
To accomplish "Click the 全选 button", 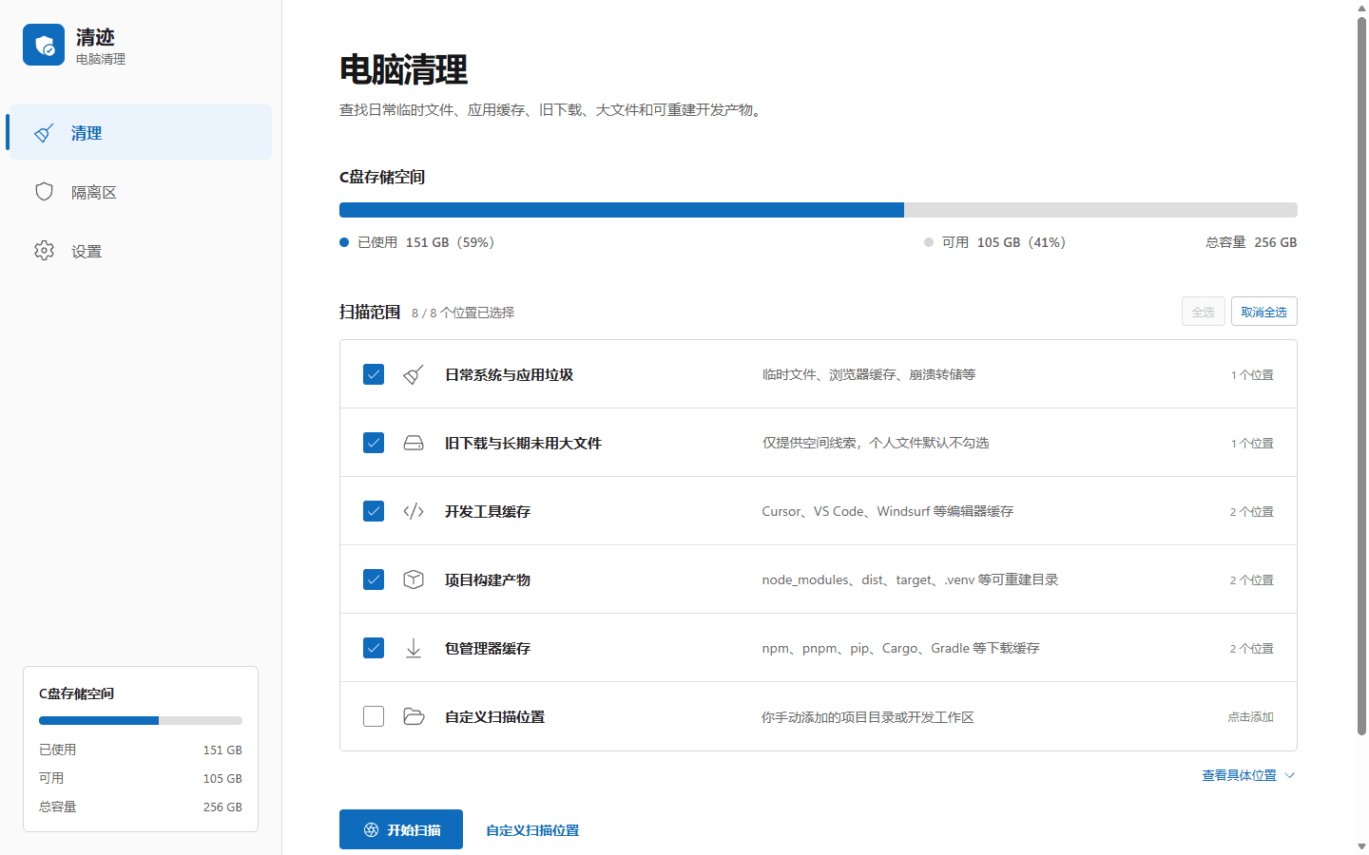I will (x=1204, y=312).
